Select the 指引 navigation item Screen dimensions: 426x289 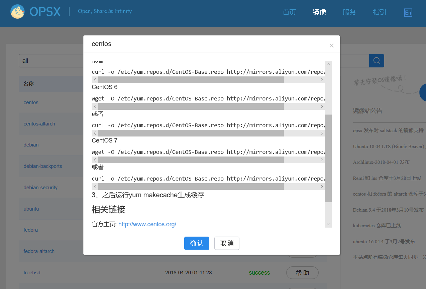pyautogui.click(x=380, y=12)
